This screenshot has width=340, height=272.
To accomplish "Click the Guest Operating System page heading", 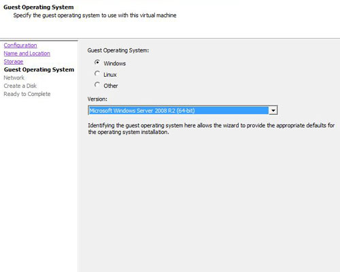I will pyautogui.click(x=39, y=7).
